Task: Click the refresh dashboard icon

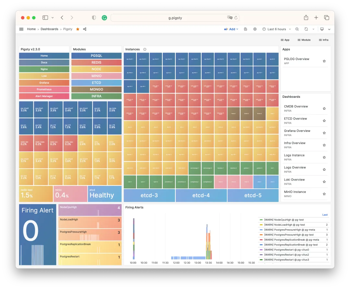Action: coord(306,29)
